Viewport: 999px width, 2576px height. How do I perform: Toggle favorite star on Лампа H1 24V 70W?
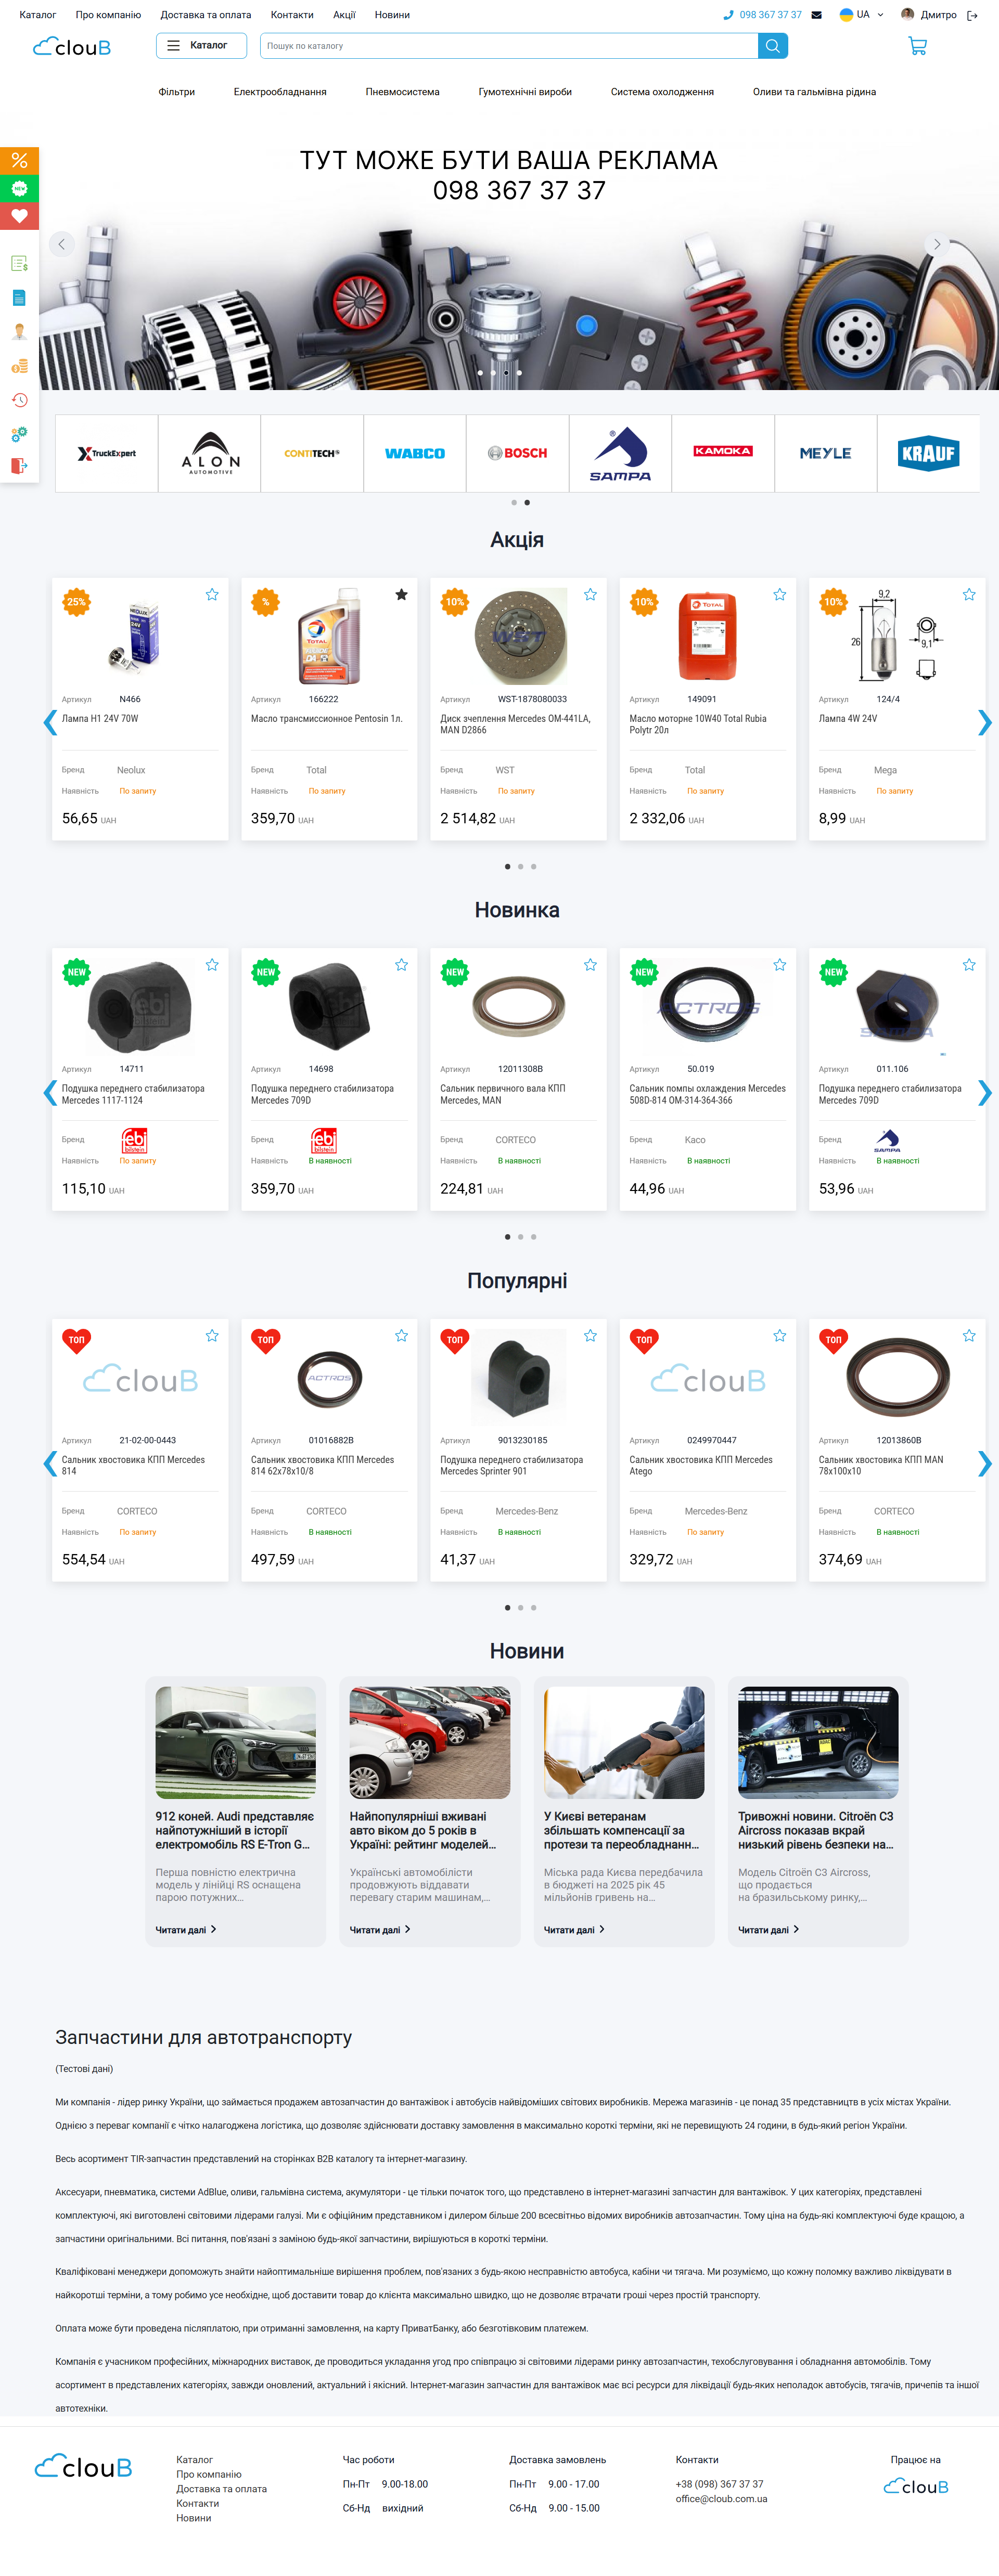212,595
